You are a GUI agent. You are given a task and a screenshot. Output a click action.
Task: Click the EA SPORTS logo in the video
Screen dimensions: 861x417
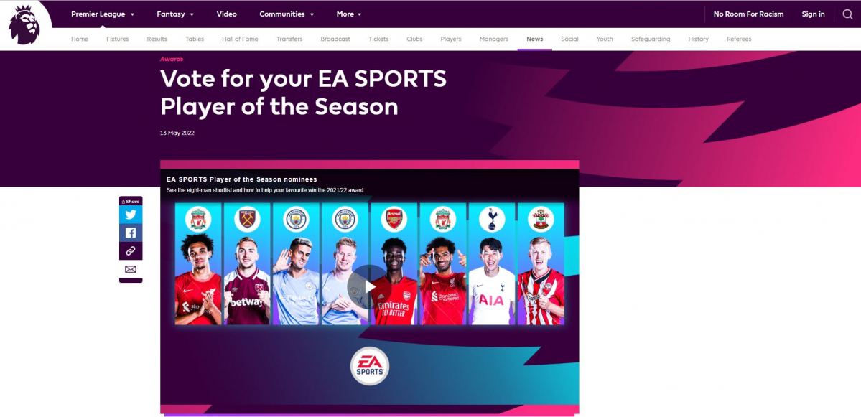(x=370, y=366)
